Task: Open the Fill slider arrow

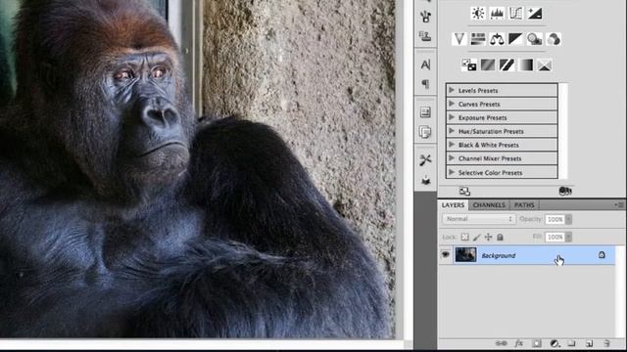Action: tap(568, 237)
